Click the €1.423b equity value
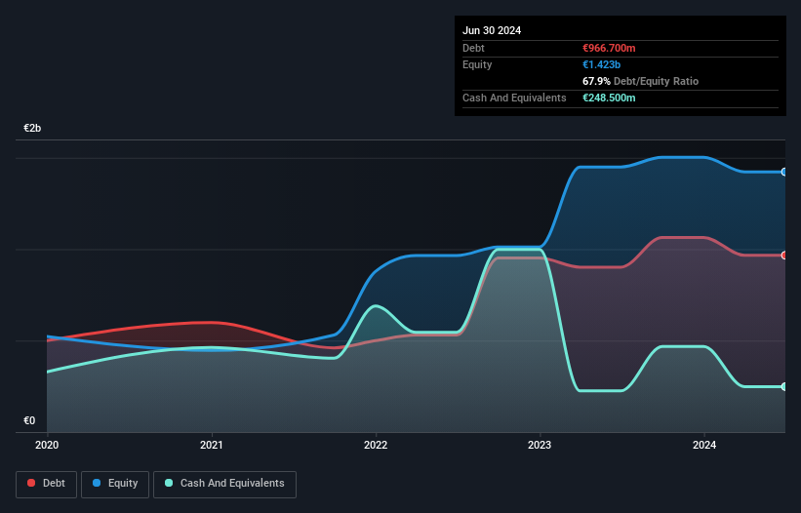The height and width of the screenshot is (513, 801). click(601, 64)
